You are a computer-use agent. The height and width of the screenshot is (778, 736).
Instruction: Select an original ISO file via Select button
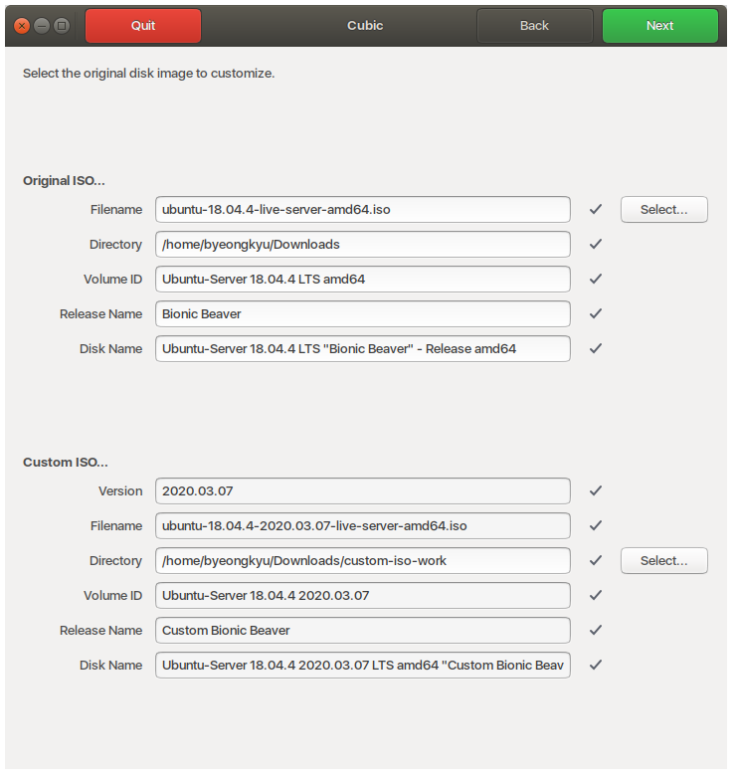pyautogui.click(x=663, y=210)
